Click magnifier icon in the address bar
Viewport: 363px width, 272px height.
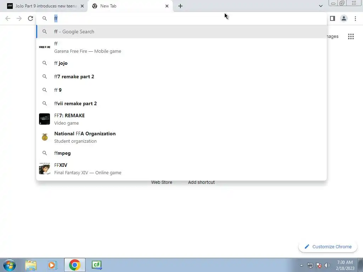coord(44,18)
